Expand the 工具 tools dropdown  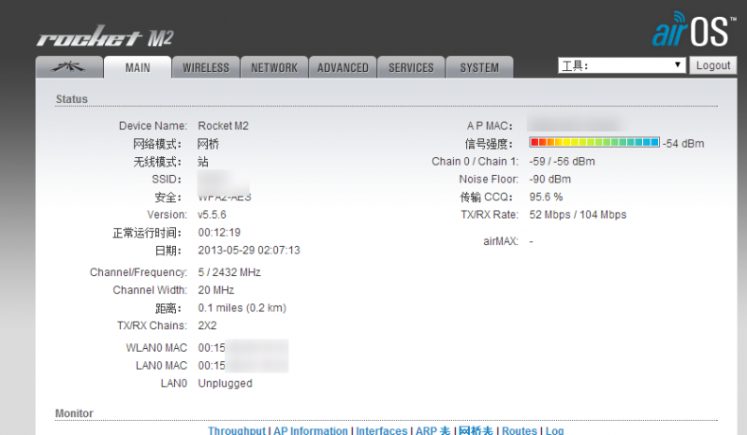point(621,65)
